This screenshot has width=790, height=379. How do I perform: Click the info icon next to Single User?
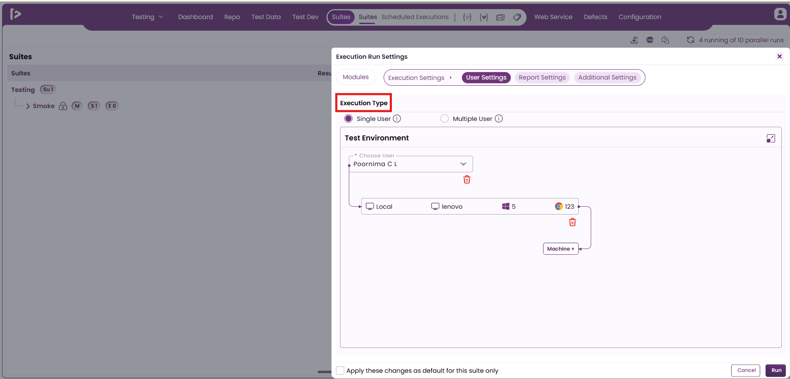[397, 118]
